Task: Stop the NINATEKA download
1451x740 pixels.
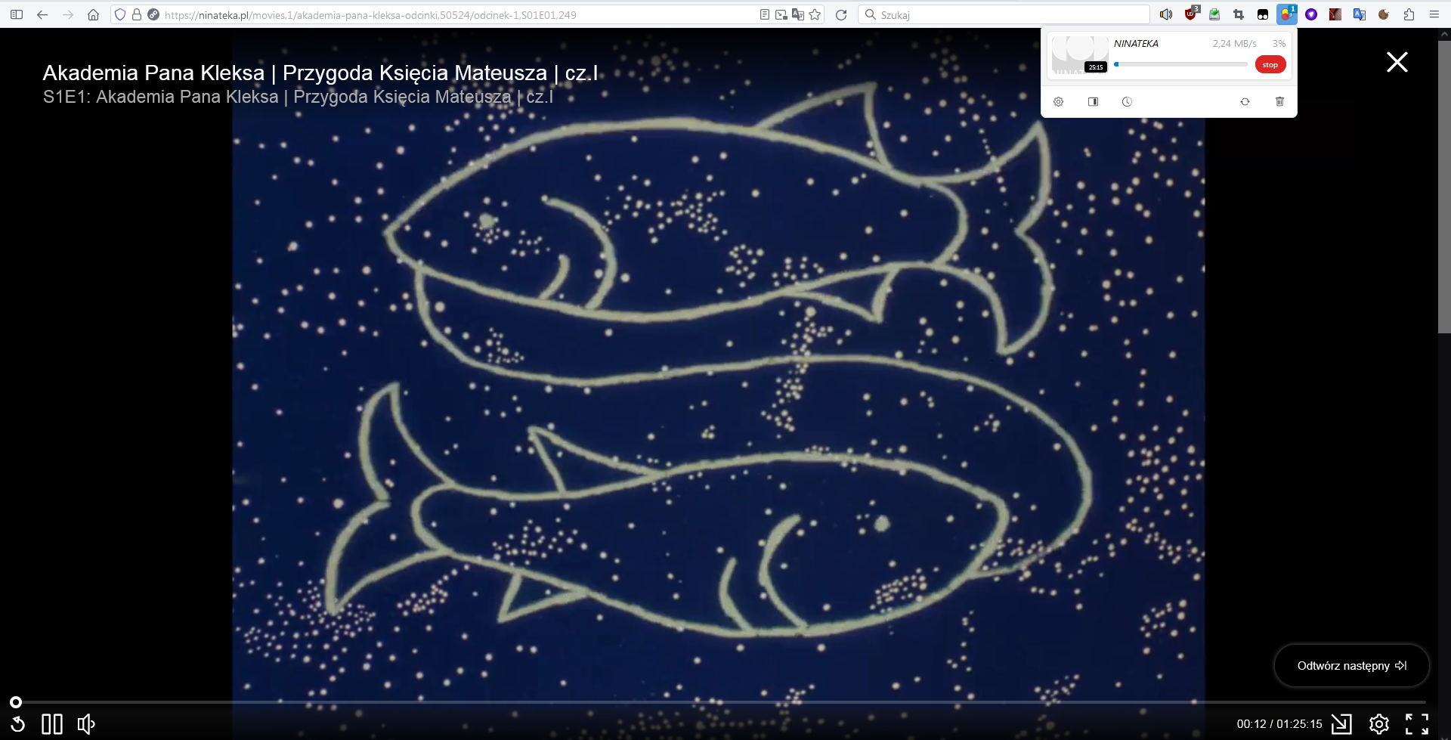Action: tap(1270, 65)
